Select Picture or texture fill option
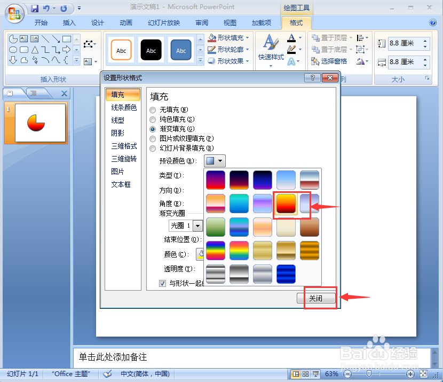443x382 pixels. pyautogui.click(x=153, y=138)
